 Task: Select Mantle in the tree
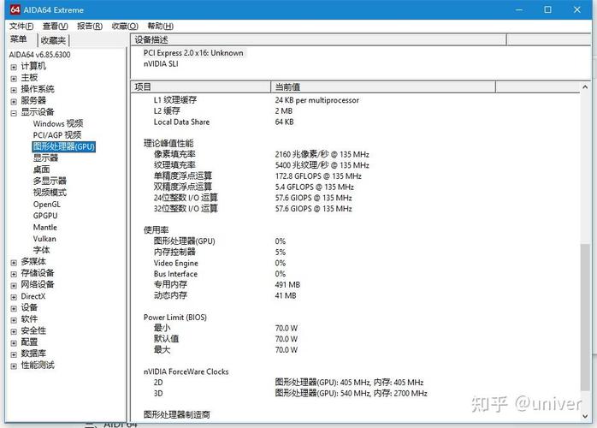tap(45, 227)
